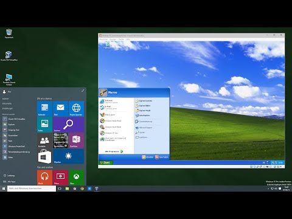Launch the Project Spartan globe tile
The height and width of the screenshot is (219, 292).
(76, 109)
